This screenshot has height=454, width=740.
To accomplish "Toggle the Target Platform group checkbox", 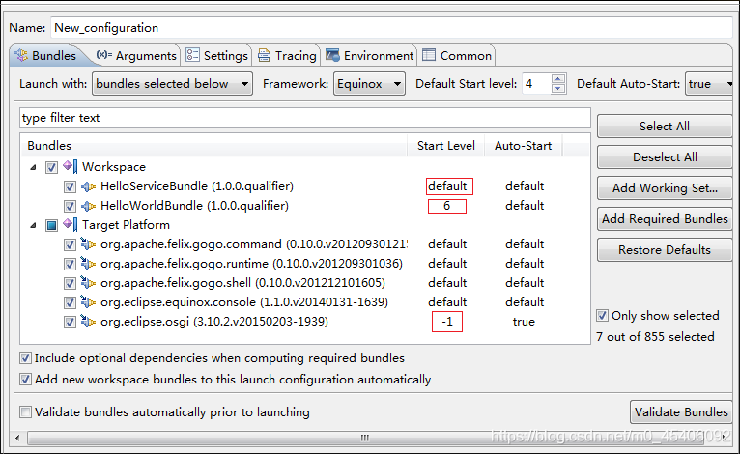I will pos(51,226).
